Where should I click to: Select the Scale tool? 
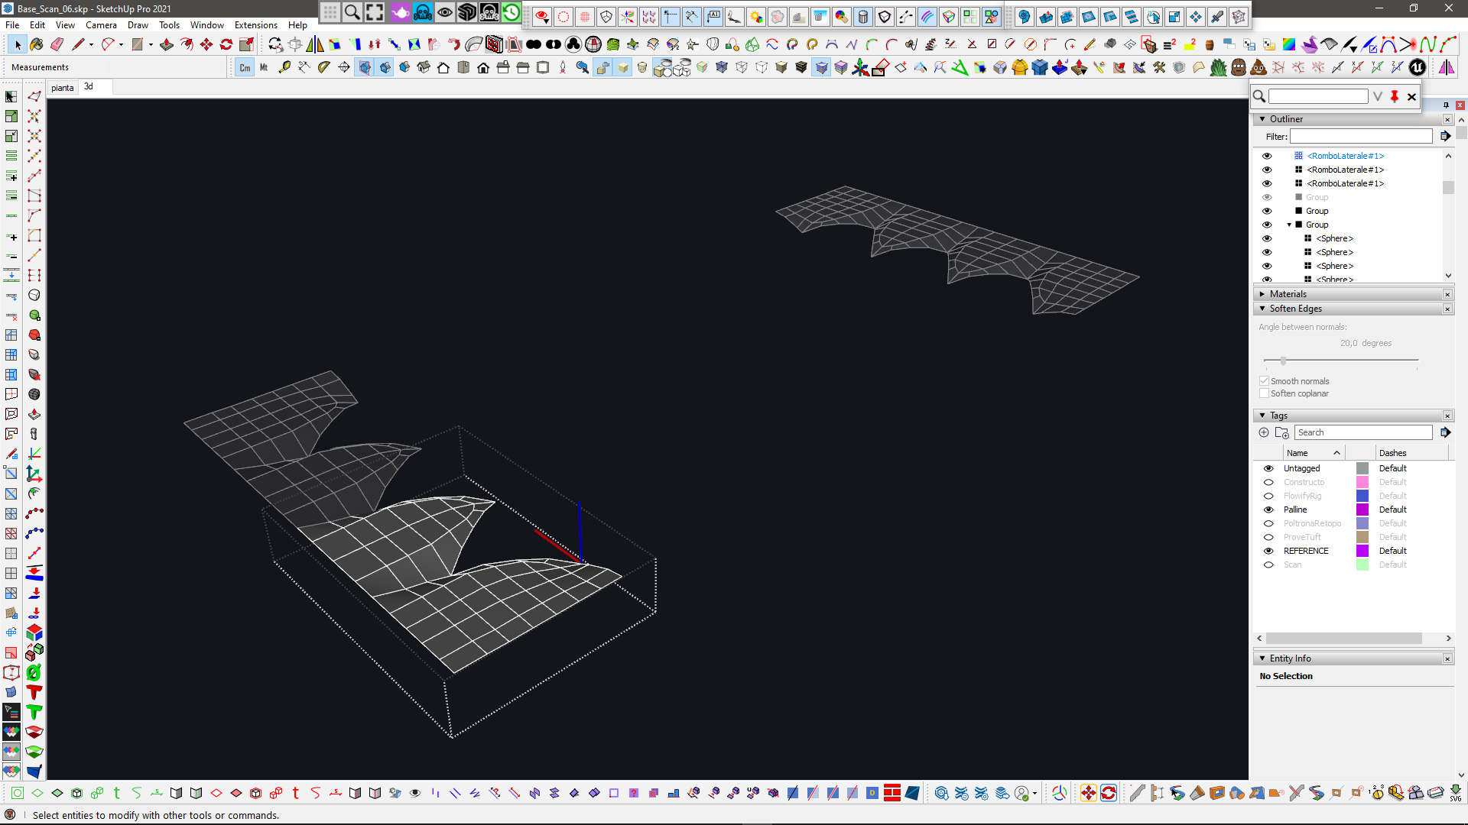pos(246,44)
